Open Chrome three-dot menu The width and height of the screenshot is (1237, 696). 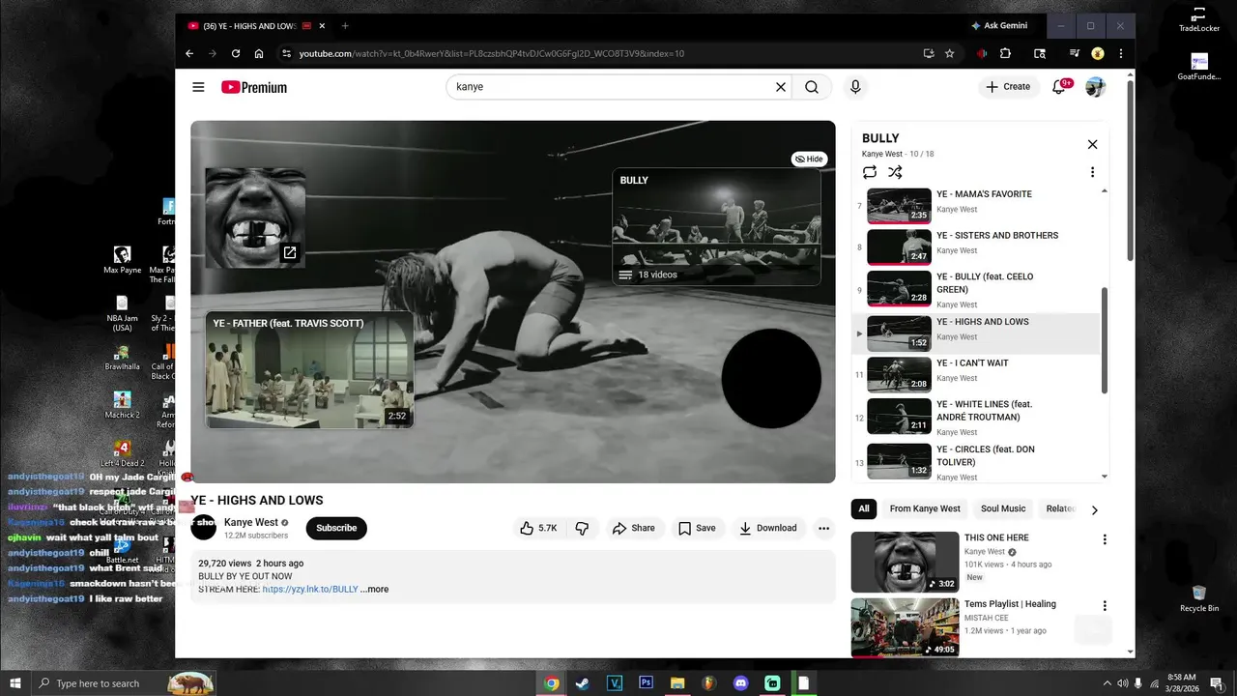click(x=1121, y=53)
